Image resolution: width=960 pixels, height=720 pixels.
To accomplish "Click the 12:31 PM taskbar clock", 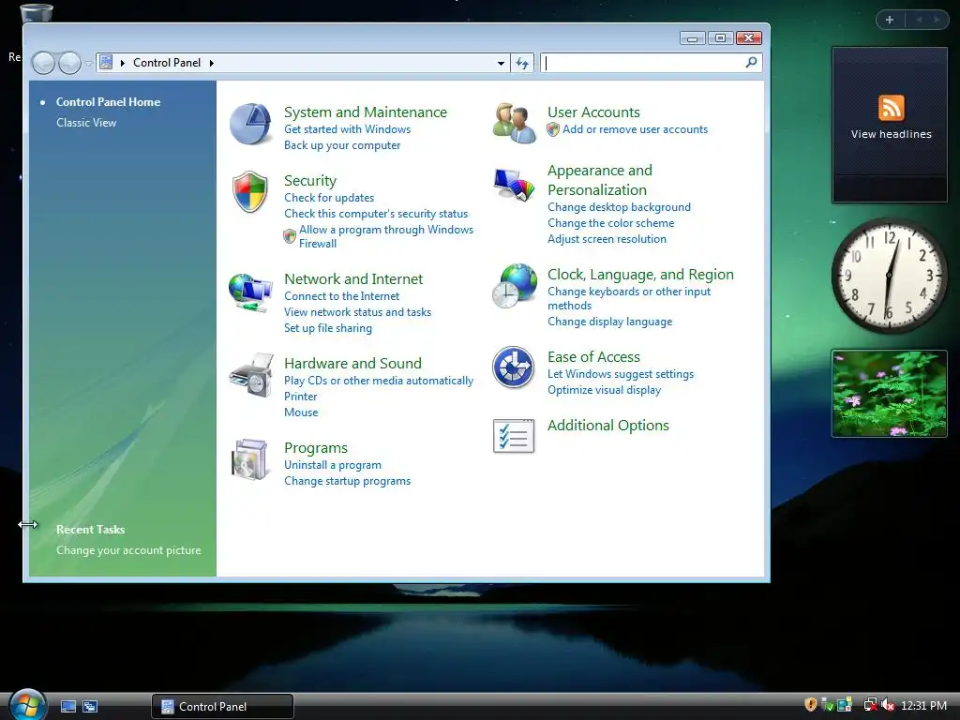I will click(x=923, y=705).
